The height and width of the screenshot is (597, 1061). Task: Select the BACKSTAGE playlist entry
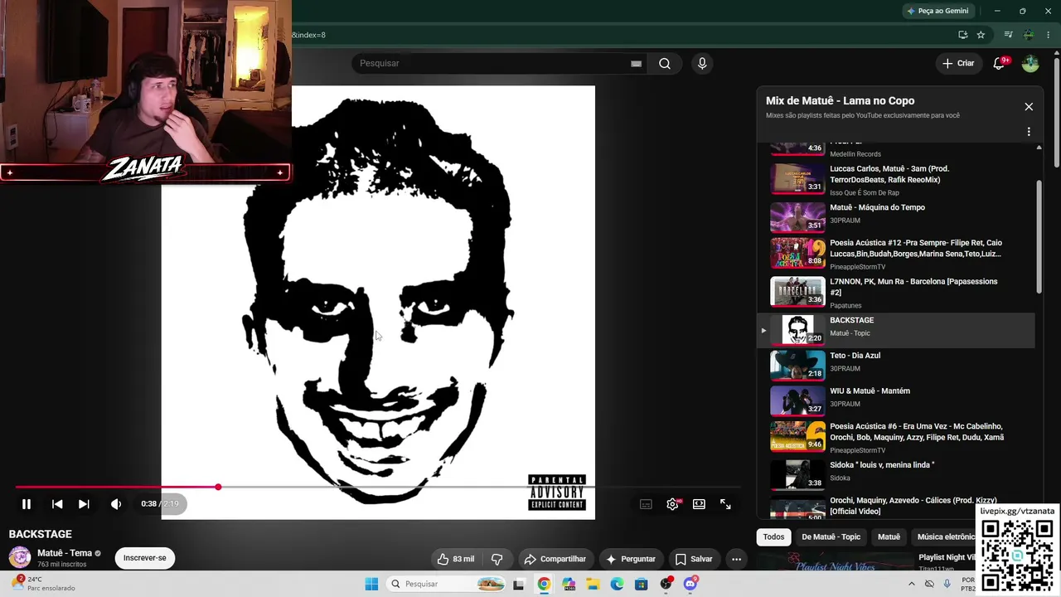click(x=898, y=330)
